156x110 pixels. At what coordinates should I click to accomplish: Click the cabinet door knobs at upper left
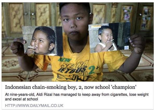tap(29, 14)
